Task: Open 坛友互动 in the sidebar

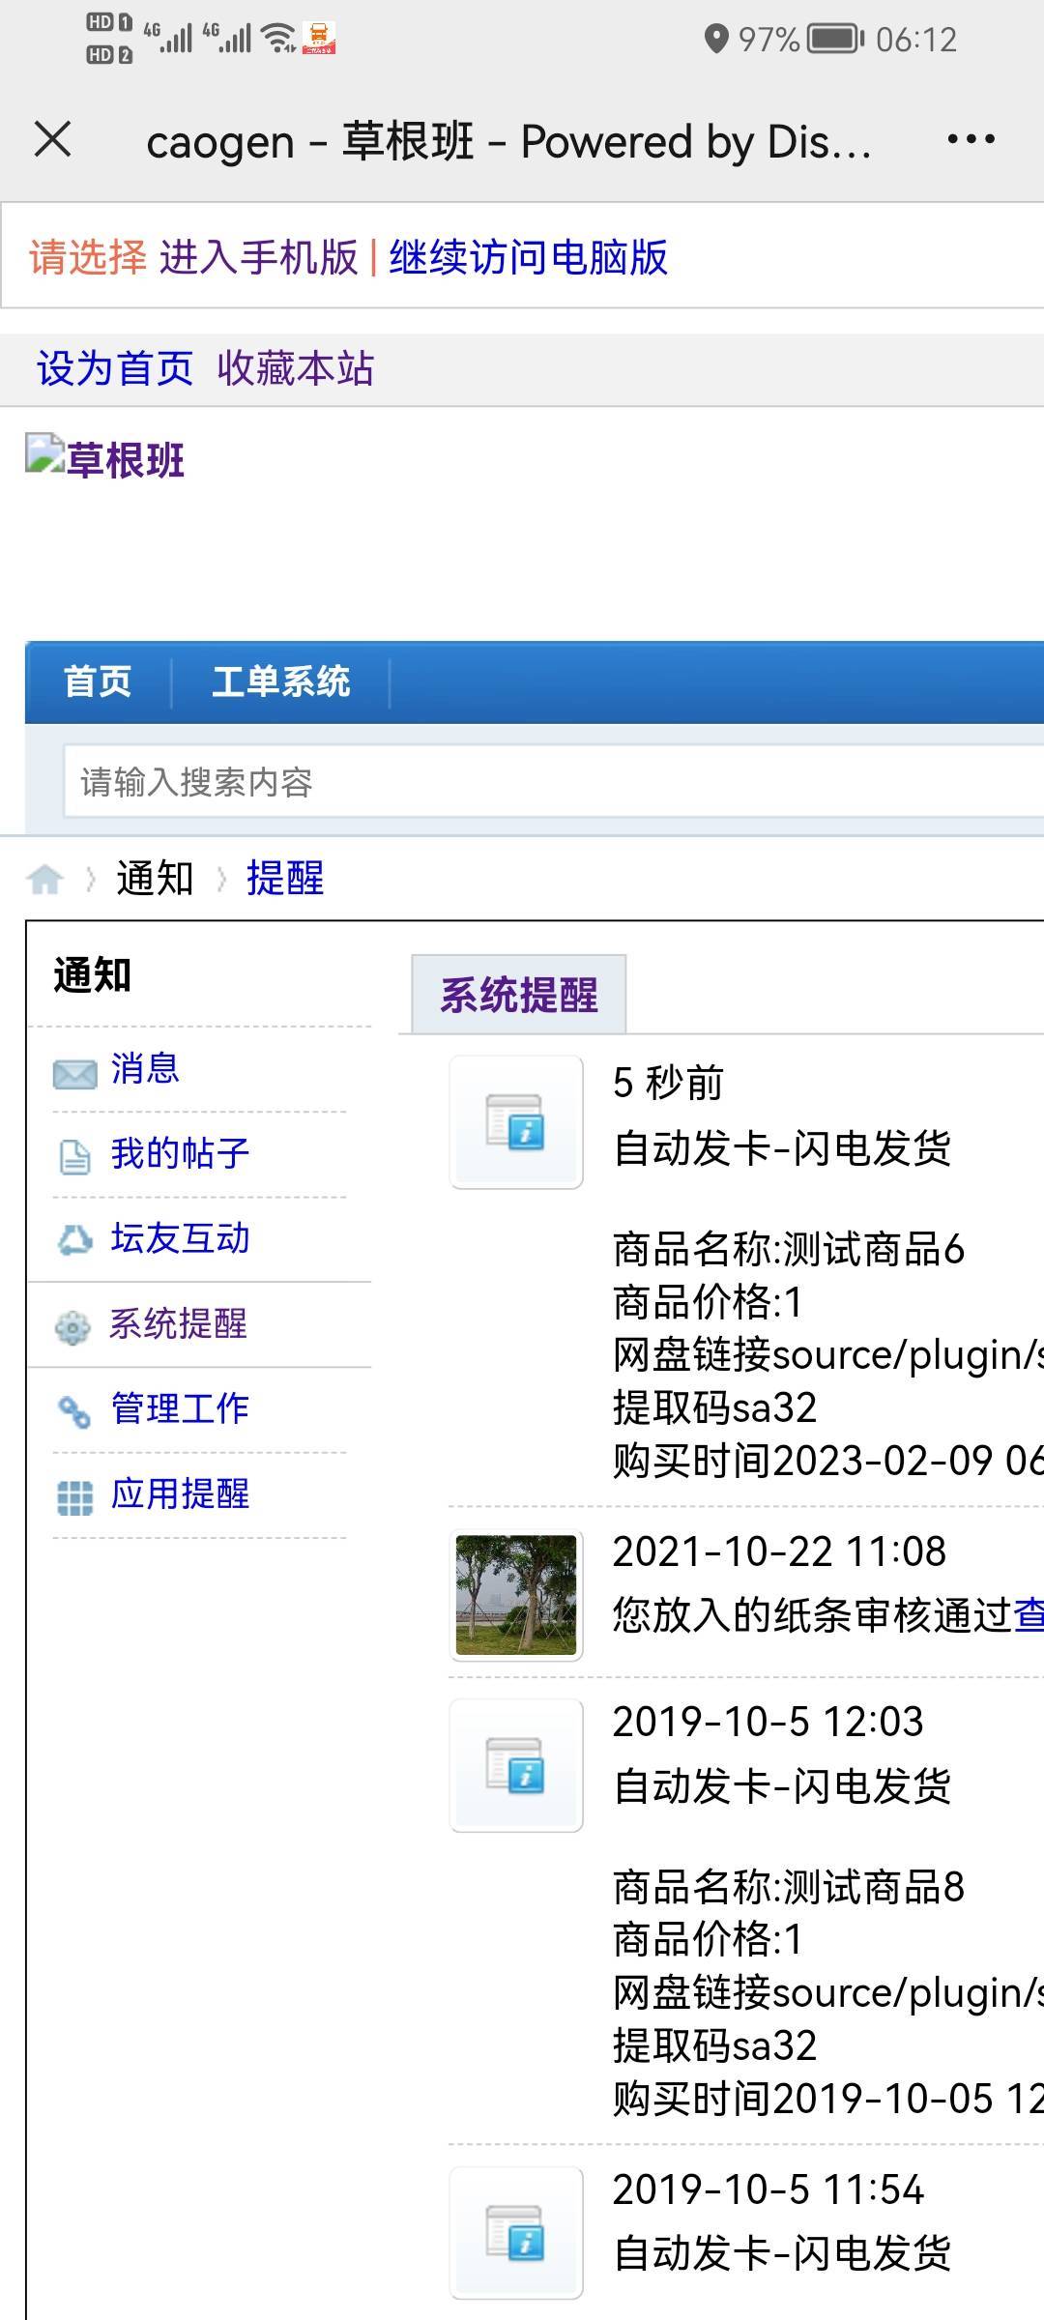Action: [x=181, y=1239]
